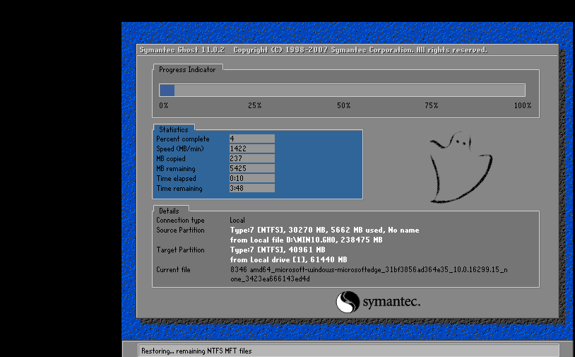The width and height of the screenshot is (575, 357).
Task: Click the 'one_3423ea666143ed4d' file name line
Action: [x=271, y=279]
